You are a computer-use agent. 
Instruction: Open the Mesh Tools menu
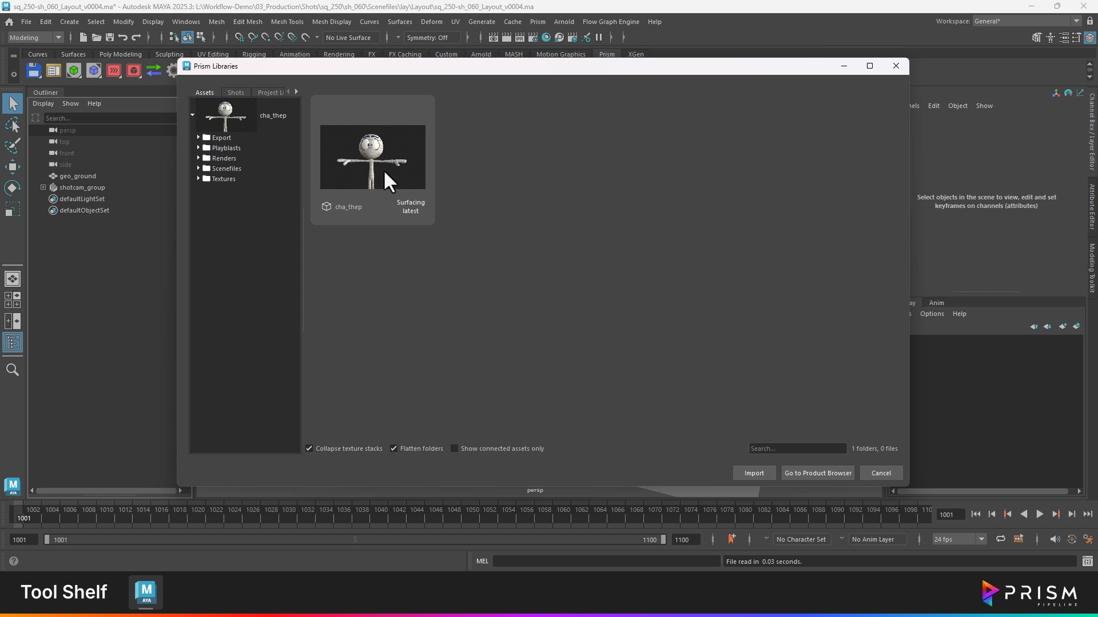(x=287, y=22)
